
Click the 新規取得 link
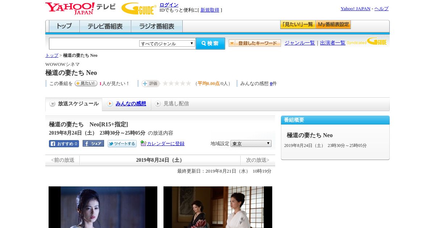[210, 10]
